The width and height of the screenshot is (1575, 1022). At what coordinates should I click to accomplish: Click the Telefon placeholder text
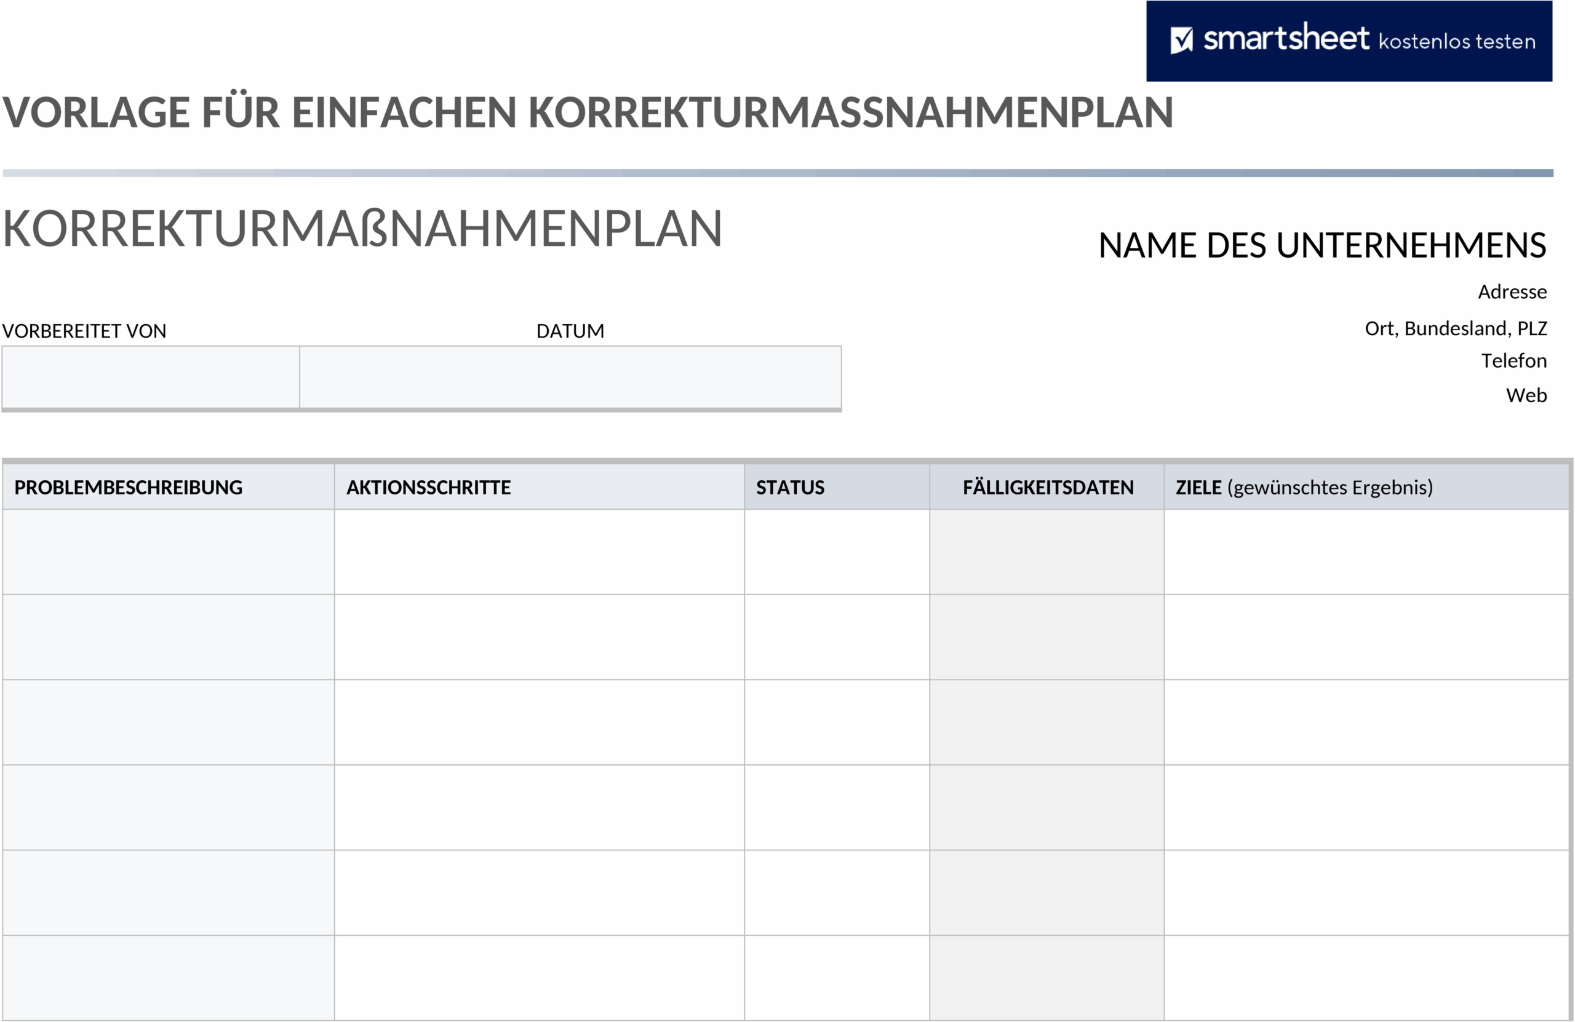(1513, 360)
